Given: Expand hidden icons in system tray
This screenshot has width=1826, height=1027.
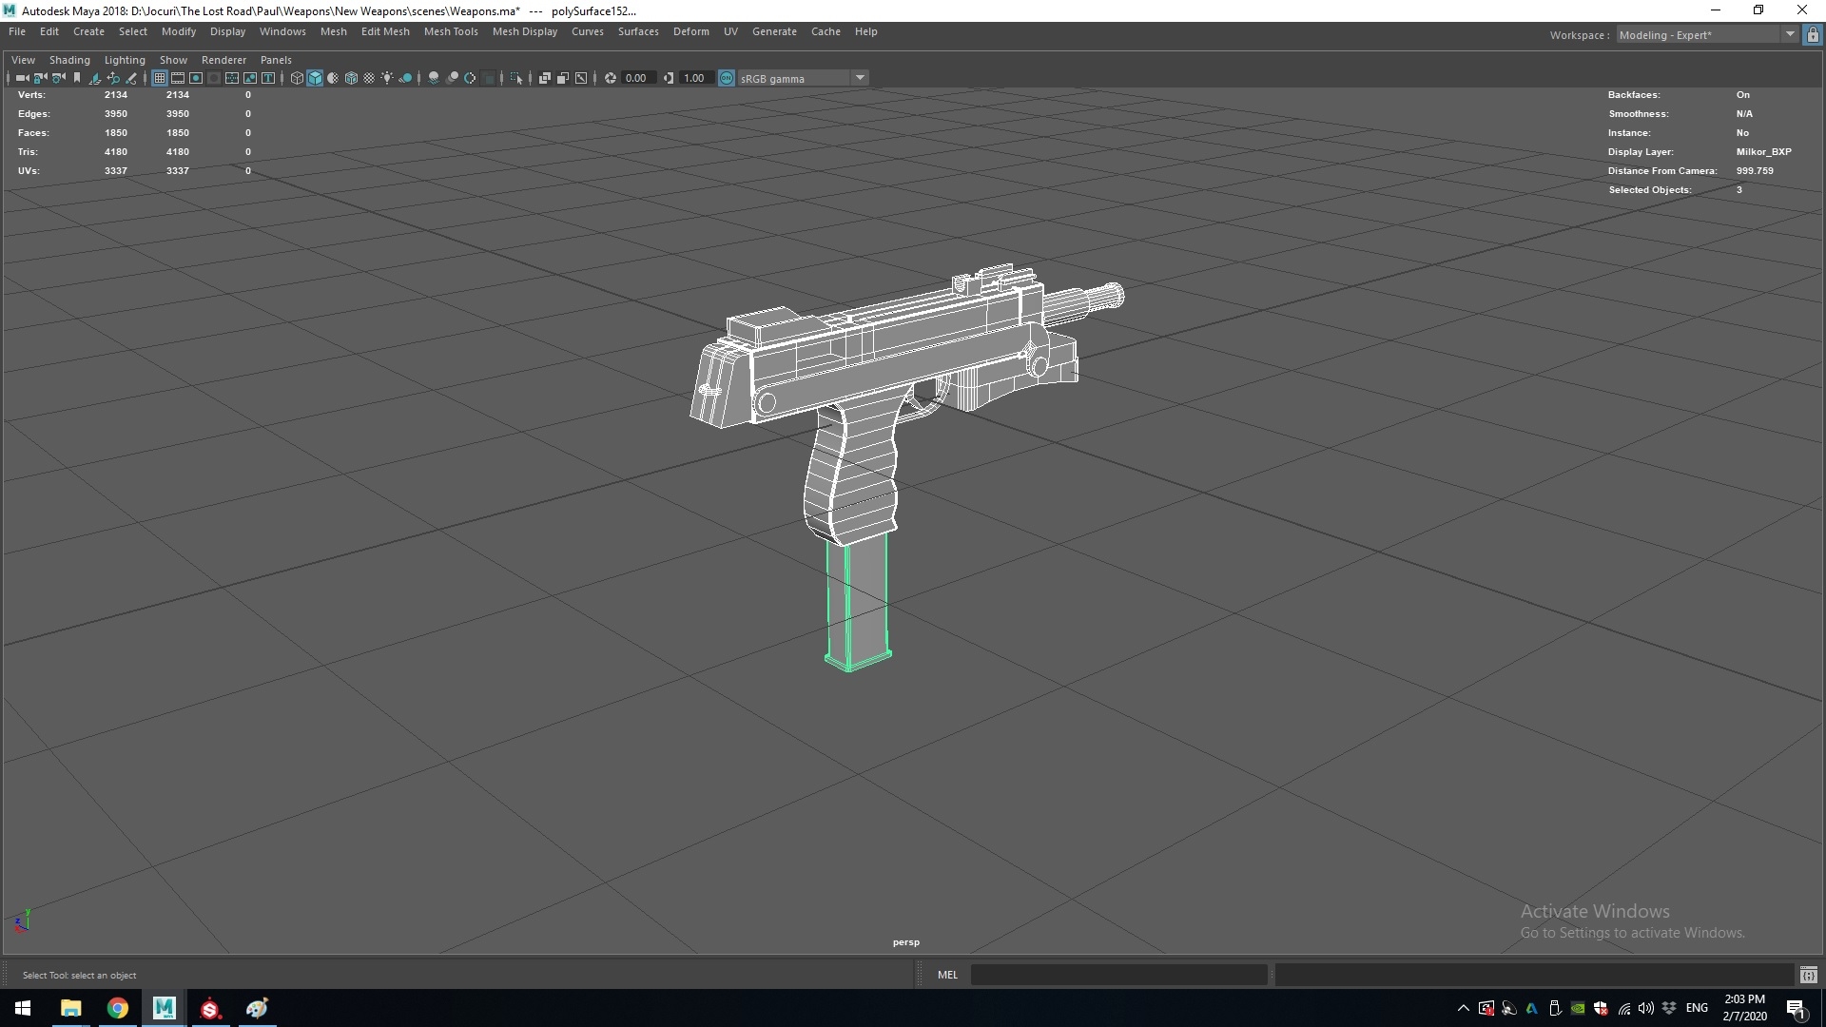Looking at the screenshot, I should (x=1462, y=1008).
